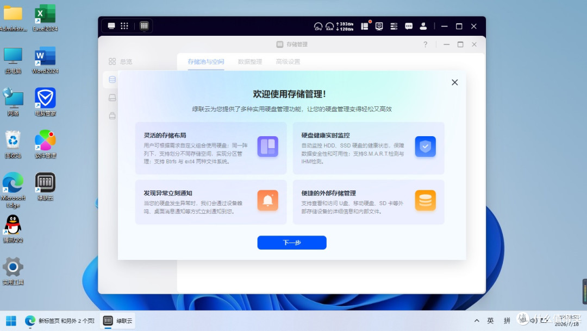Maximize the 存储管理 inner window

pyautogui.click(x=460, y=44)
